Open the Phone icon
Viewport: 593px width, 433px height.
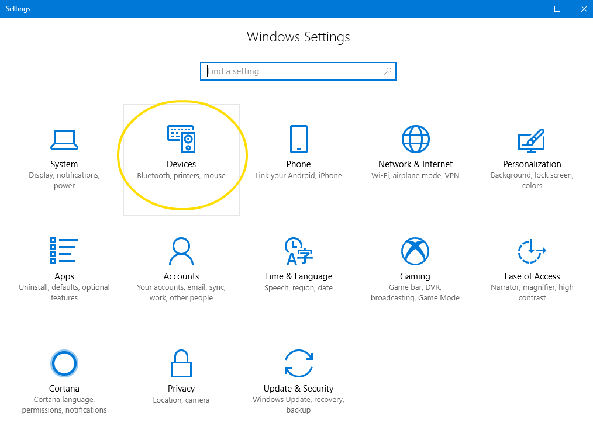pyautogui.click(x=299, y=139)
